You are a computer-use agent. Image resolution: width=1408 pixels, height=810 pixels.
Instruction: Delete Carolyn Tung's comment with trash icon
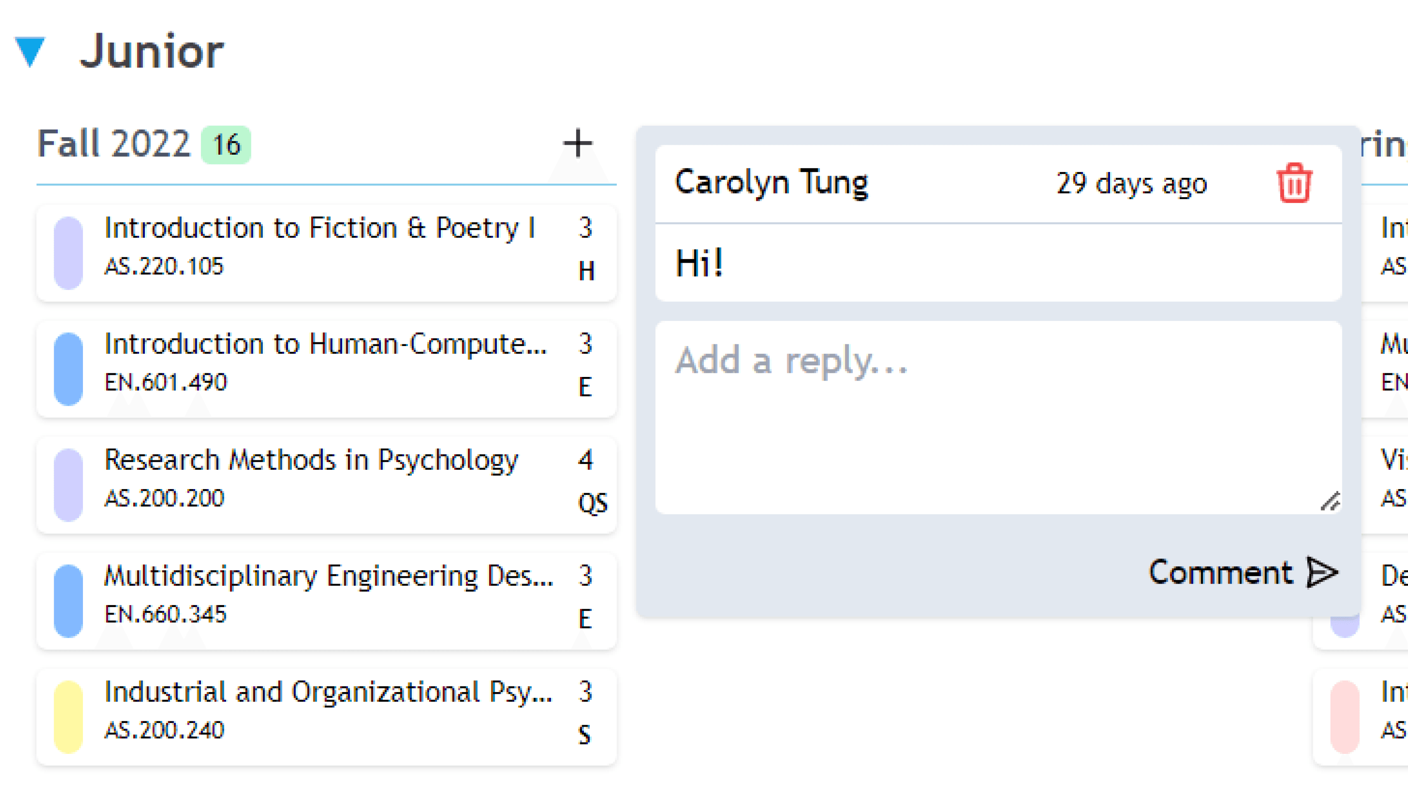[1294, 182]
